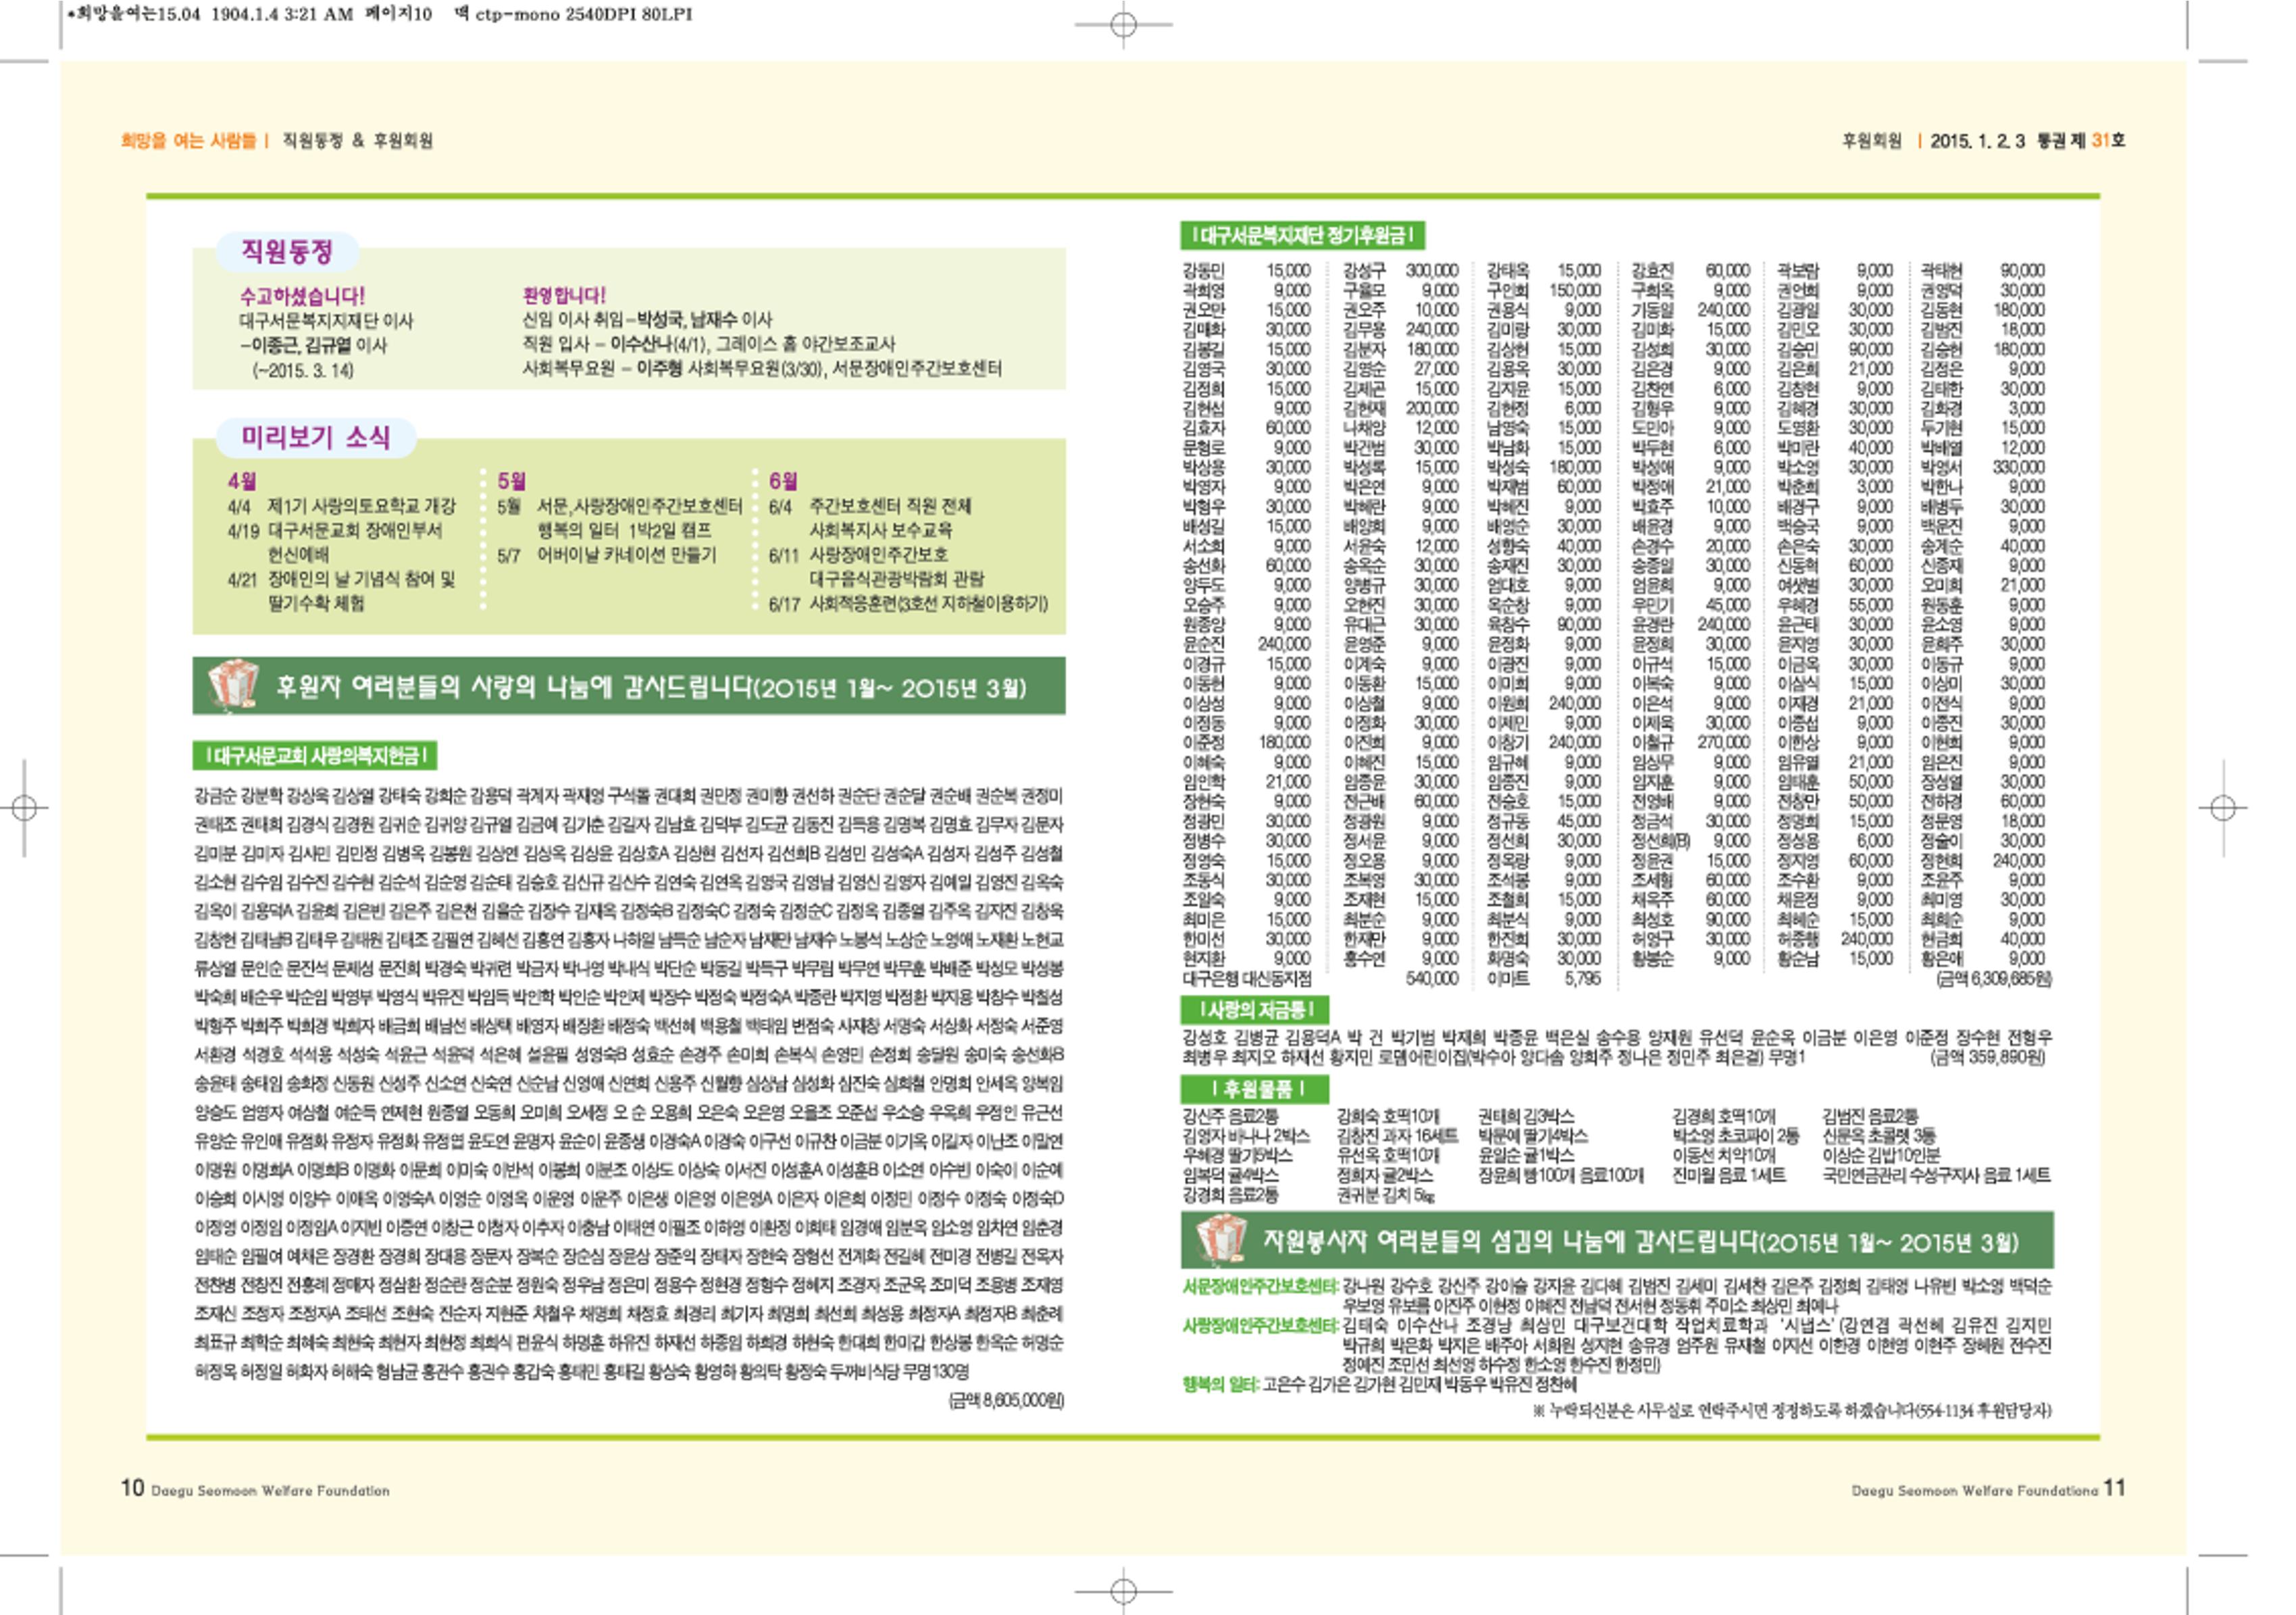The image size is (2296, 1615).
Task: Click page number 10 in footer
Action: (x=133, y=1488)
